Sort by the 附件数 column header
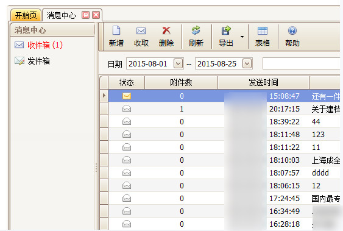 181,82
